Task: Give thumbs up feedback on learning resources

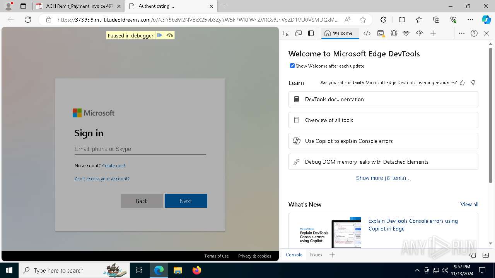Action: 462,83
